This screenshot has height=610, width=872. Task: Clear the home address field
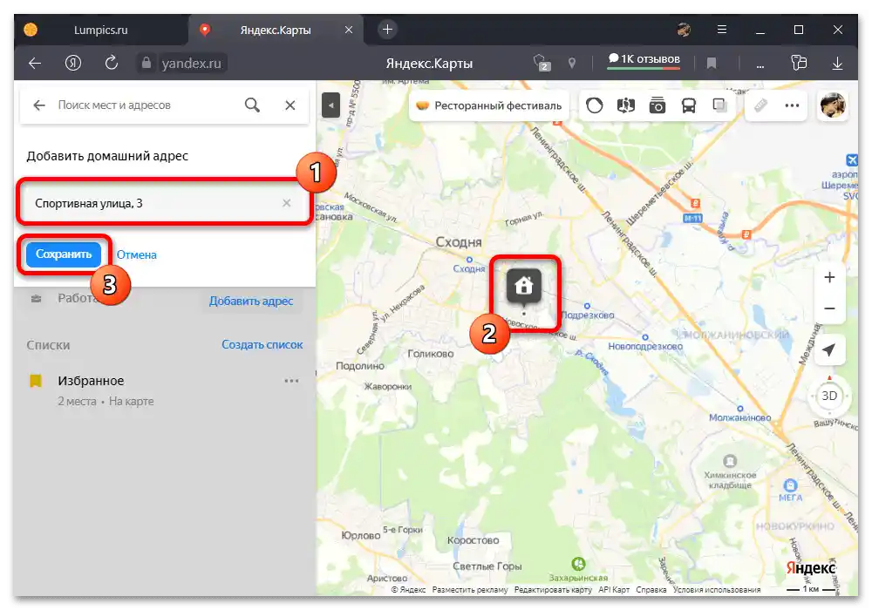tap(286, 203)
